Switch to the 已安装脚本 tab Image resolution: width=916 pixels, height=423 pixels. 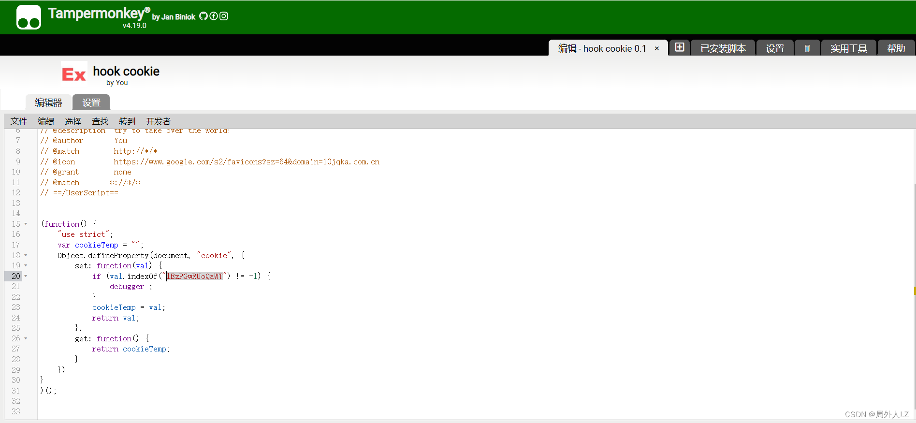pyautogui.click(x=723, y=48)
